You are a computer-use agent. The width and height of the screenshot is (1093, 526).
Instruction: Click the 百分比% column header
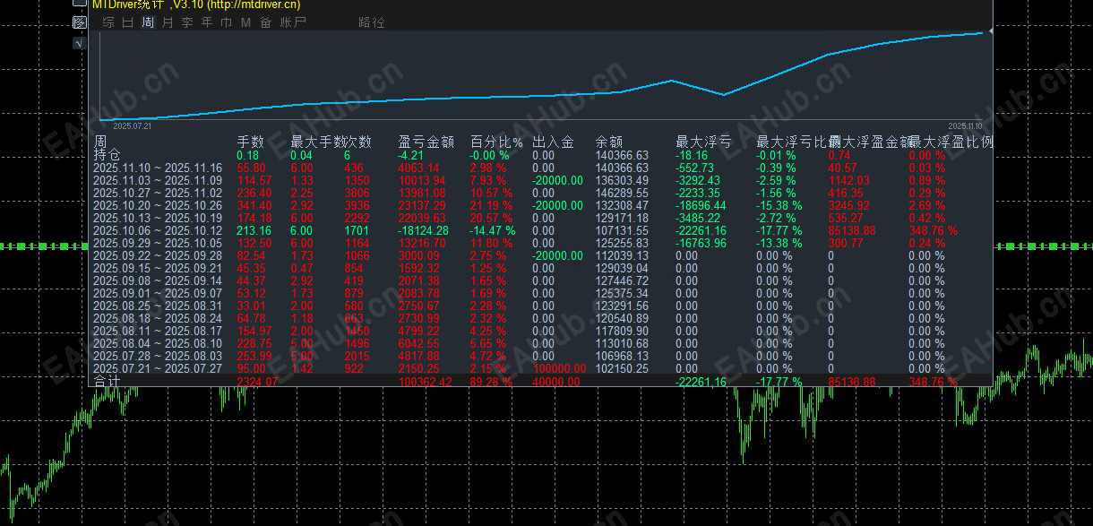tap(496, 142)
